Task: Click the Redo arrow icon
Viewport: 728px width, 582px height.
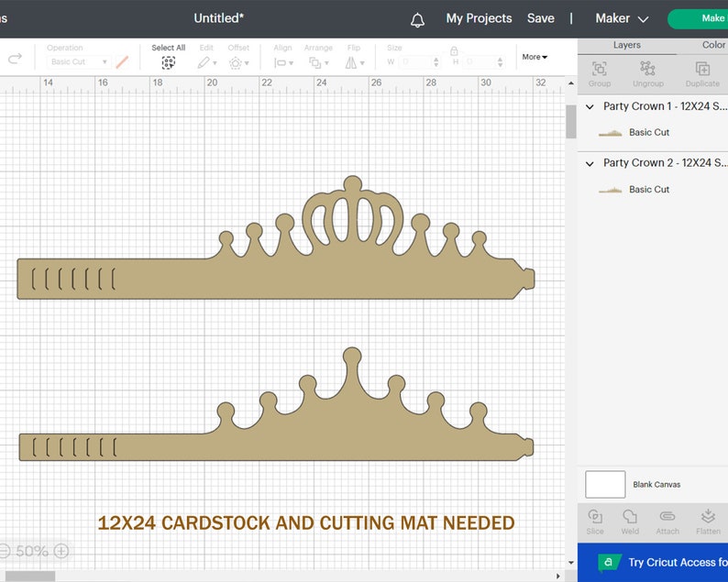Action: point(16,59)
